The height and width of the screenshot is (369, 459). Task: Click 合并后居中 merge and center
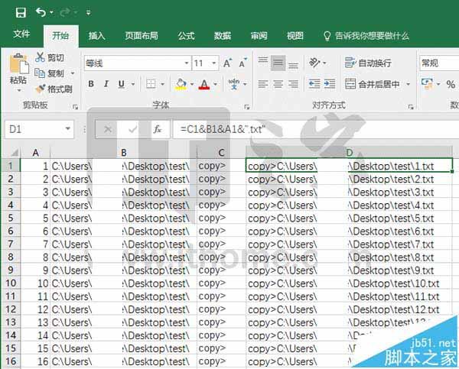point(372,84)
